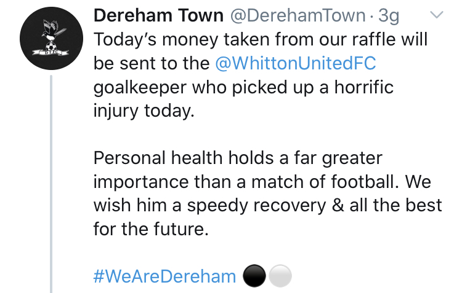Click the grey thread line below the avatar
The width and height of the screenshot is (462, 293).
[51, 184]
